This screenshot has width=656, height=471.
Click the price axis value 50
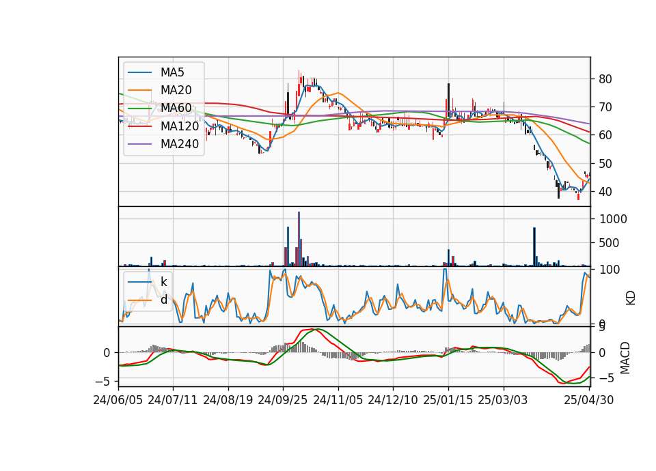click(x=605, y=163)
